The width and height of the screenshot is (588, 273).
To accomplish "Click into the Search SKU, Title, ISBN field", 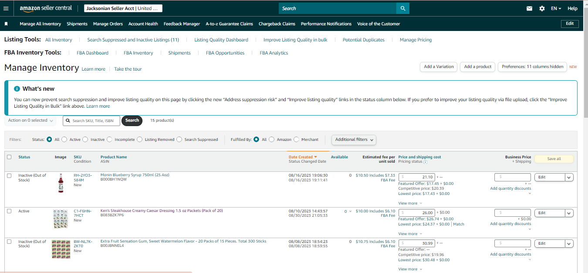I will (x=91, y=121).
